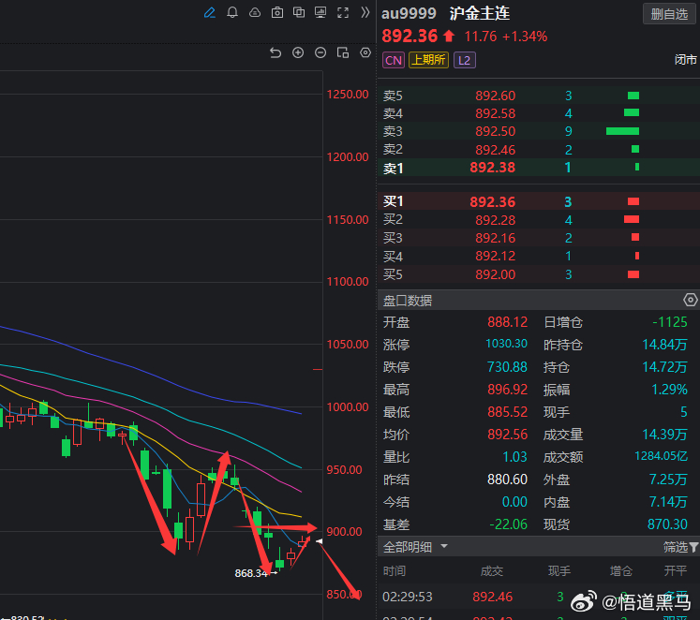Select the 买4 row at 892.12
Viewport: 700px width, 620px height.
(x=539, y=256)
